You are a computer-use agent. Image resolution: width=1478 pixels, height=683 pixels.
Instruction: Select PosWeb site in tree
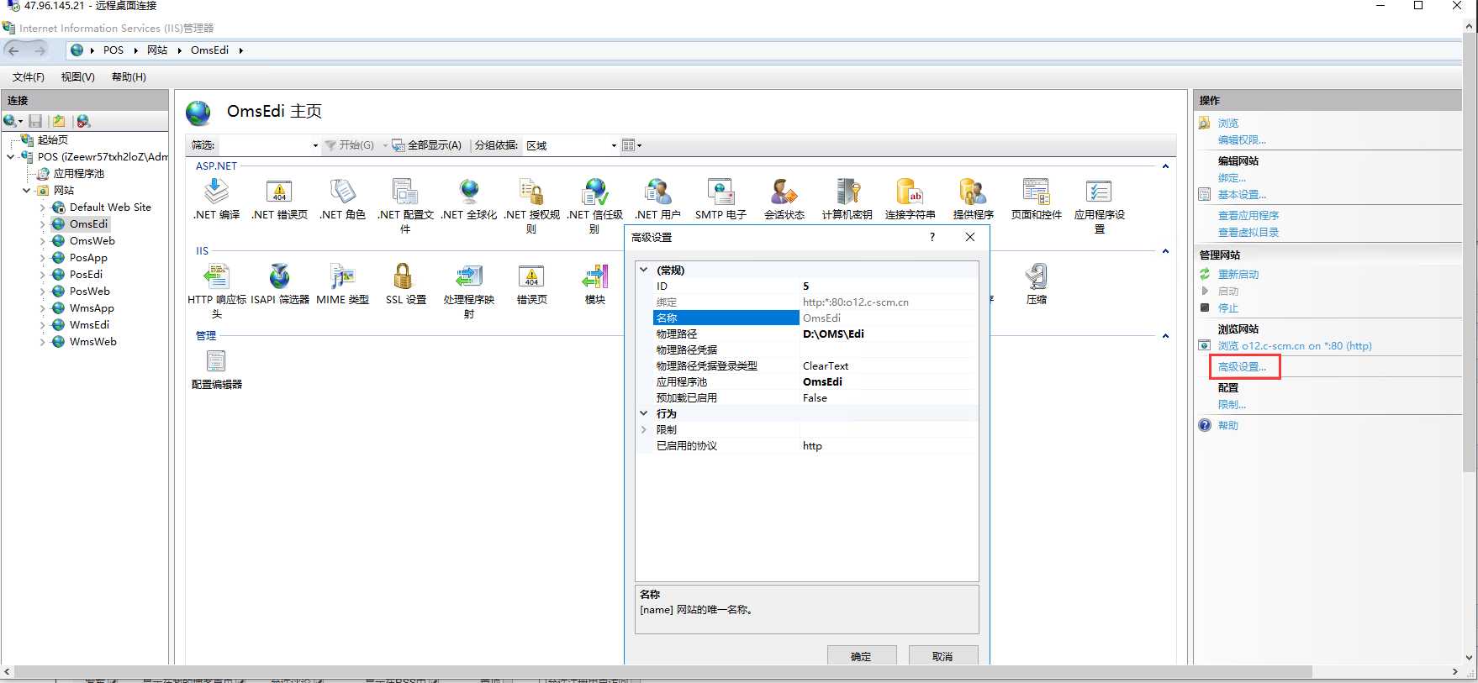click(x=89, y=292)
